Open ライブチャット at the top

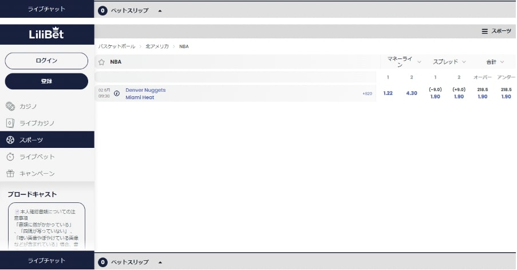pyautogui.click(x=47, y=9)
